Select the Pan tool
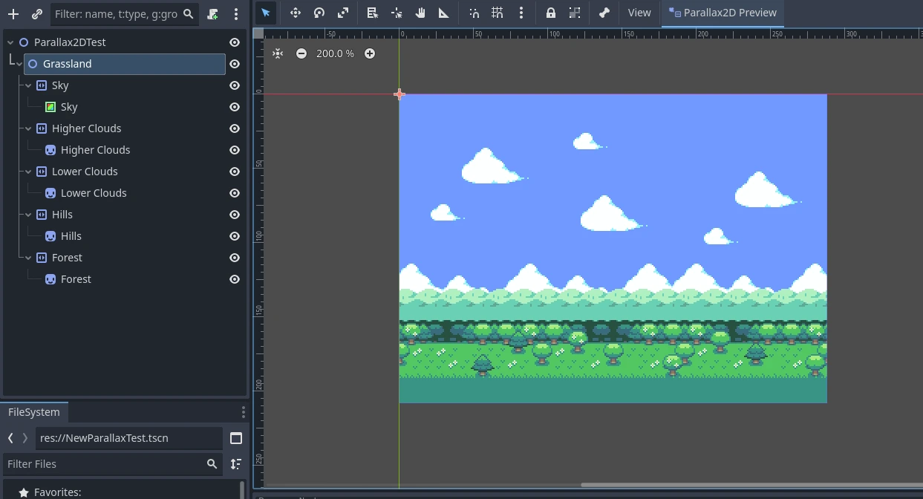Viewport: 923px width, 499px height. pyautogui.click(x=420, y=13)
